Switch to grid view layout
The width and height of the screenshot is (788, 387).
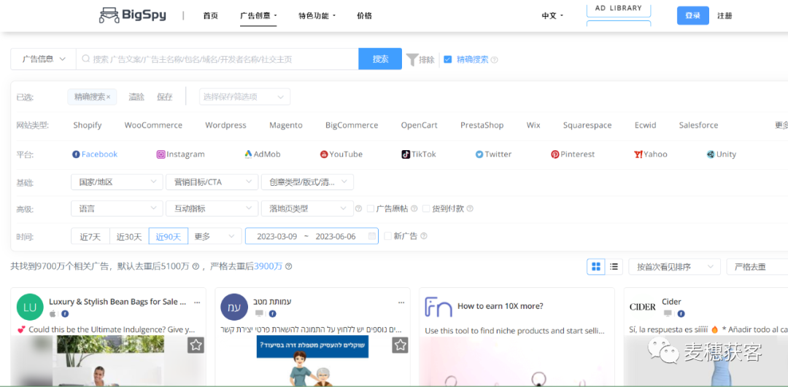point(596,267)
